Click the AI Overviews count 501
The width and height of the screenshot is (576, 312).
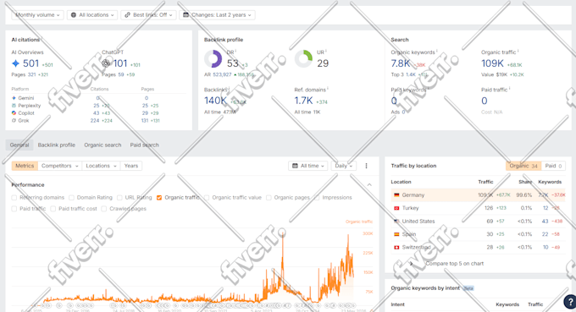[30, 63]
